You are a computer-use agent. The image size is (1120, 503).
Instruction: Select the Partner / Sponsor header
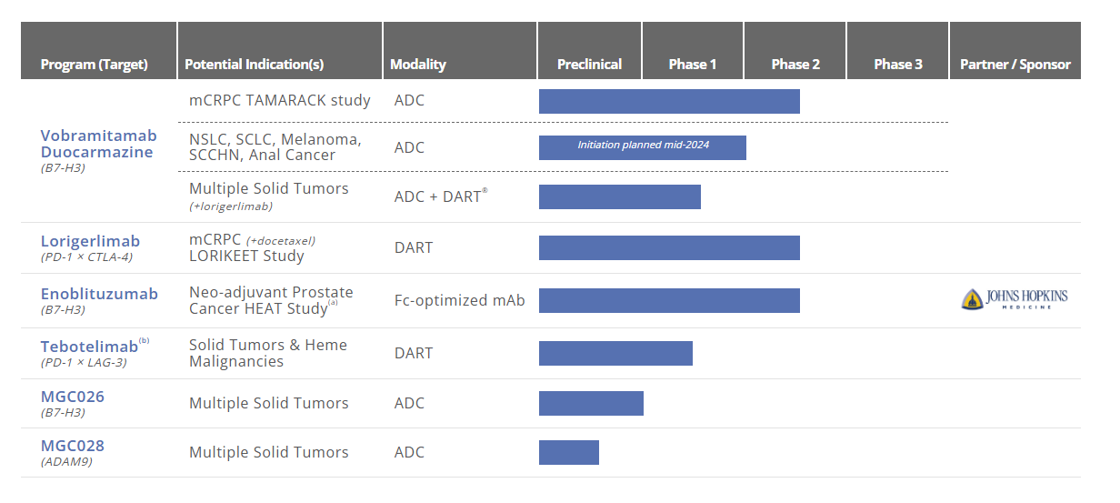(x=1015, y=65)
